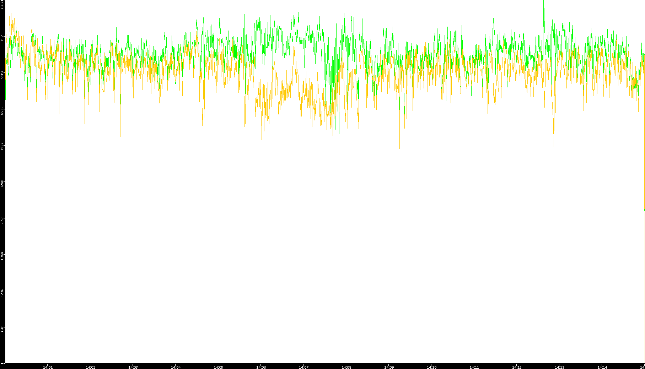This screenshot has height=369, width=645.
Task: Select the 14:14 time axis label
Action: pyautogui.click(x=602, y=367)
